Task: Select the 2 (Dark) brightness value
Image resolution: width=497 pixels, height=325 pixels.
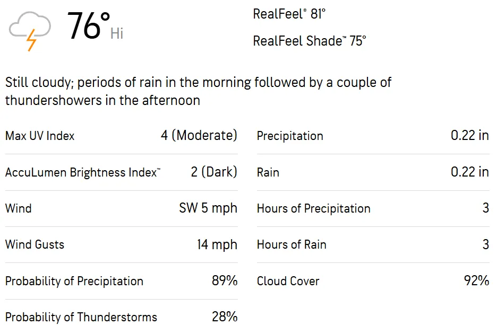Action: 214,172
